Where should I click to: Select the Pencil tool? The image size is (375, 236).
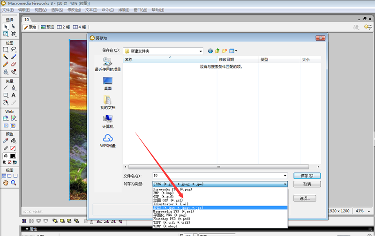pos(6,64)
